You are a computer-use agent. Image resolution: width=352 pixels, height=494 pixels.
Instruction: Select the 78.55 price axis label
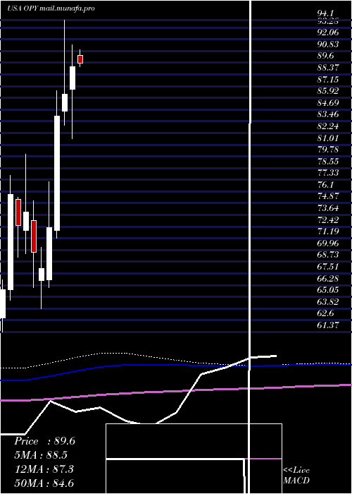328,162
